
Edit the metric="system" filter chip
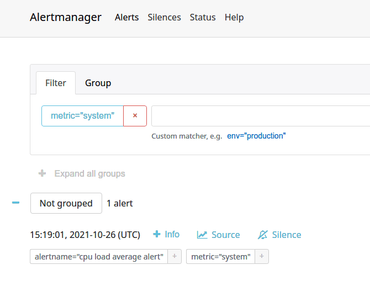82,116
